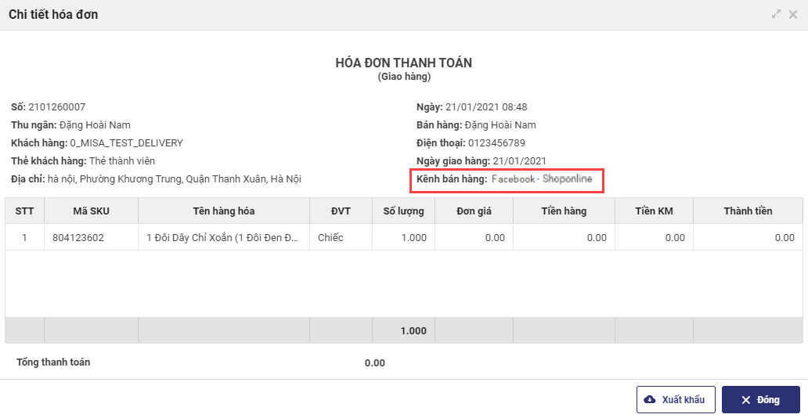Click the Mã SKU column header
The image size is (808, 418).
[x=91, y=211]
